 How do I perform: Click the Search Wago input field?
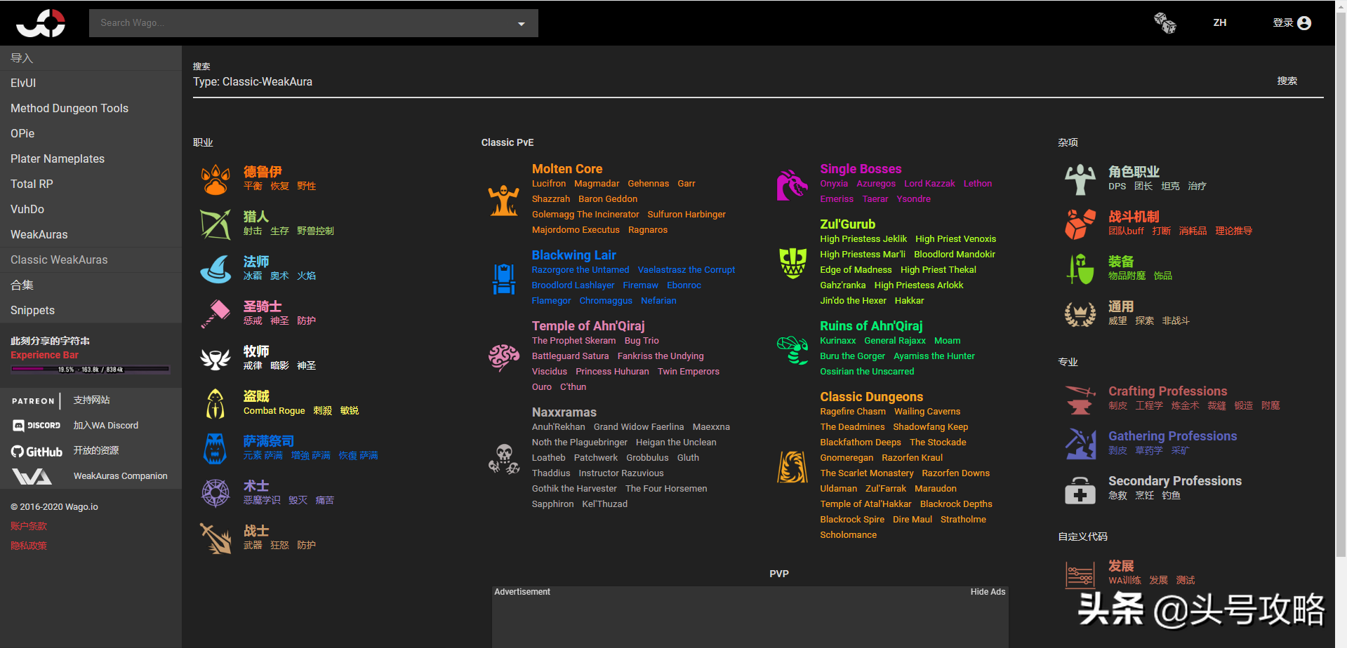click(x=302, y=23)
